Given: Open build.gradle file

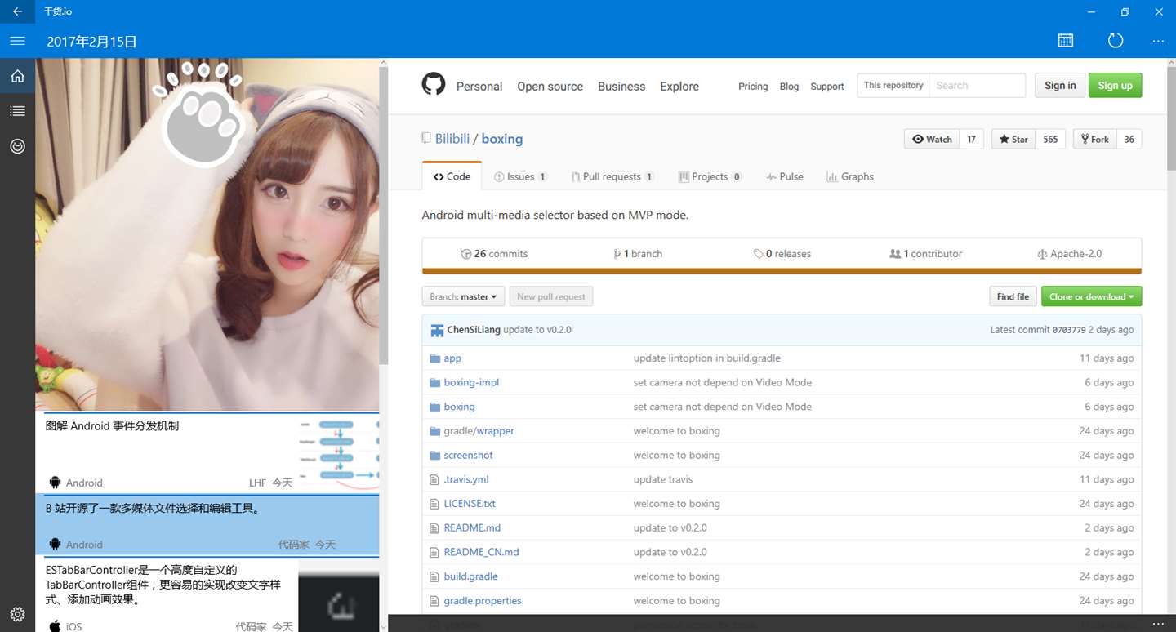Looking at the screenshot, I should click(470, 576).
